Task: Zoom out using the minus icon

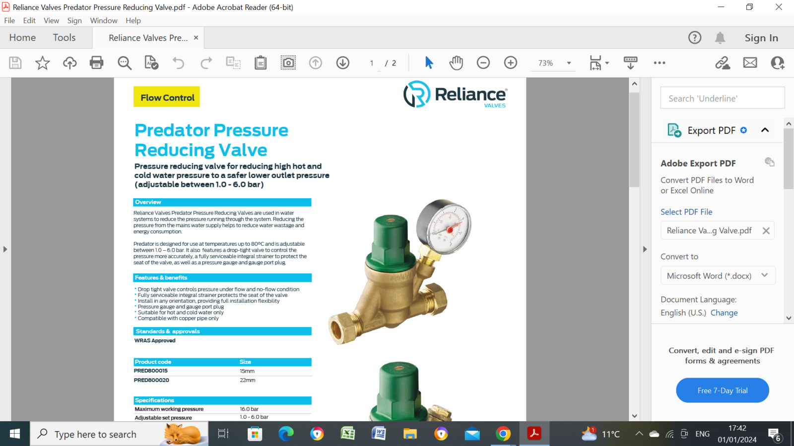Action: 483,62
